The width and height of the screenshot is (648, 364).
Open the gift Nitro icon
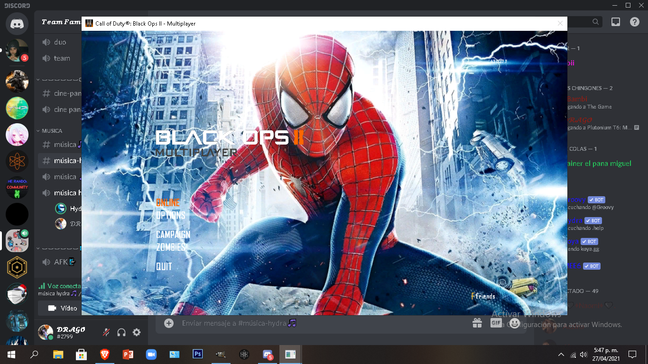[x=477, y=323]
